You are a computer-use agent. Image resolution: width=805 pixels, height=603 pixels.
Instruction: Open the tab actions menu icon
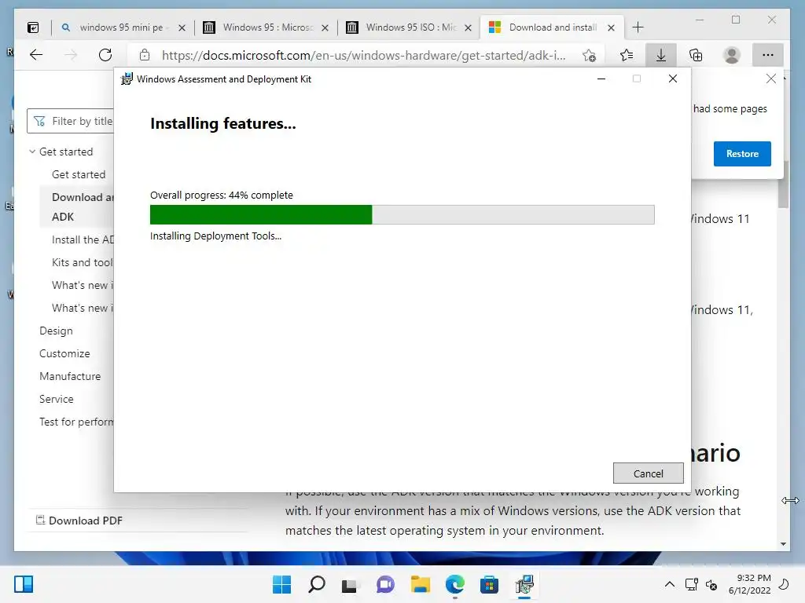click(33, 27)
